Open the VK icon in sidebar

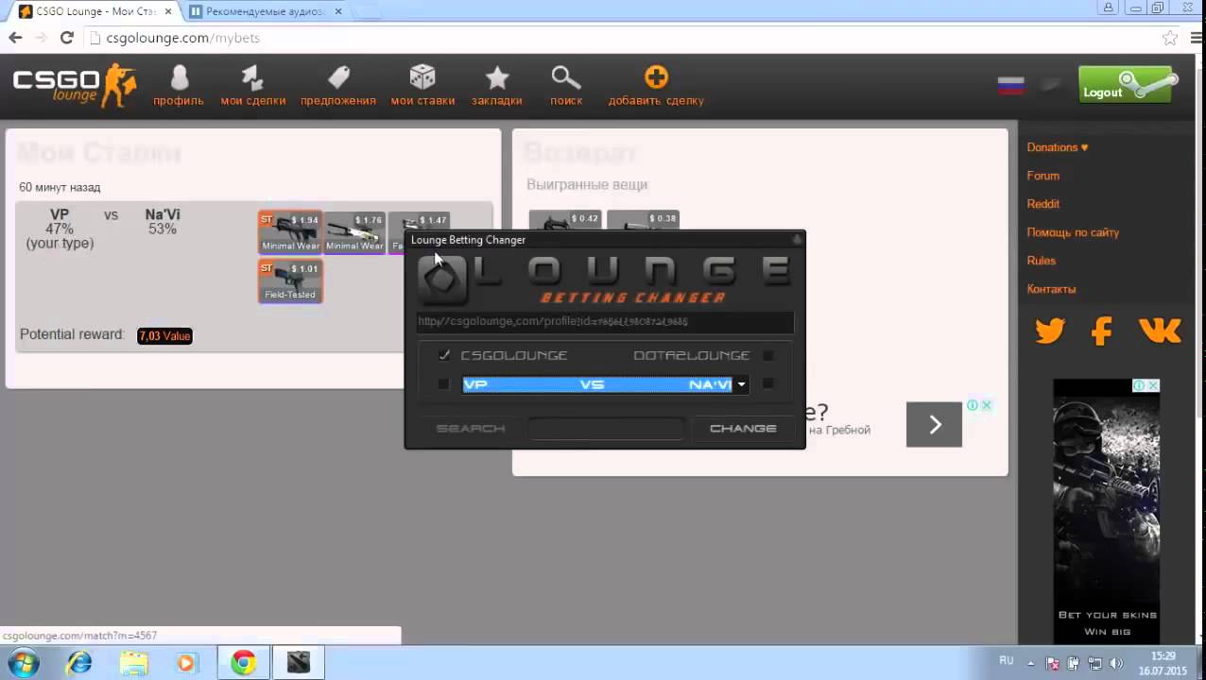(1160, 331)
